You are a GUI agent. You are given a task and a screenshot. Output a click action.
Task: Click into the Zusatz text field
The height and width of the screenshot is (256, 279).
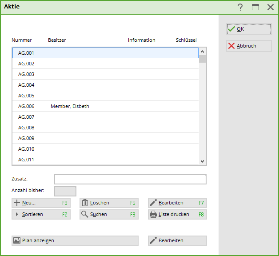coord(130,180)
